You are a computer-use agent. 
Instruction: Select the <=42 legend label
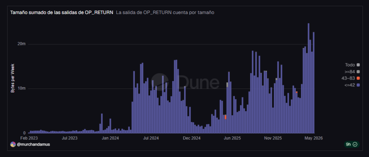[x=350, y=85]
